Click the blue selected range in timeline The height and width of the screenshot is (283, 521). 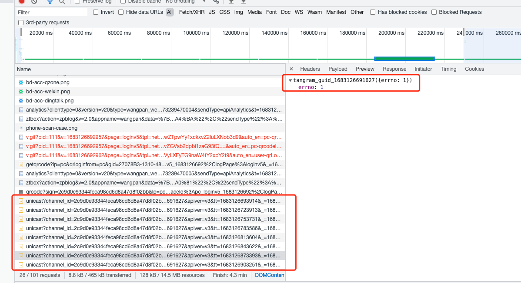tap(404, 59)
